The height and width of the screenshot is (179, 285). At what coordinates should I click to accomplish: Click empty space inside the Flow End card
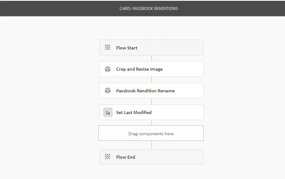click(178, 157)
